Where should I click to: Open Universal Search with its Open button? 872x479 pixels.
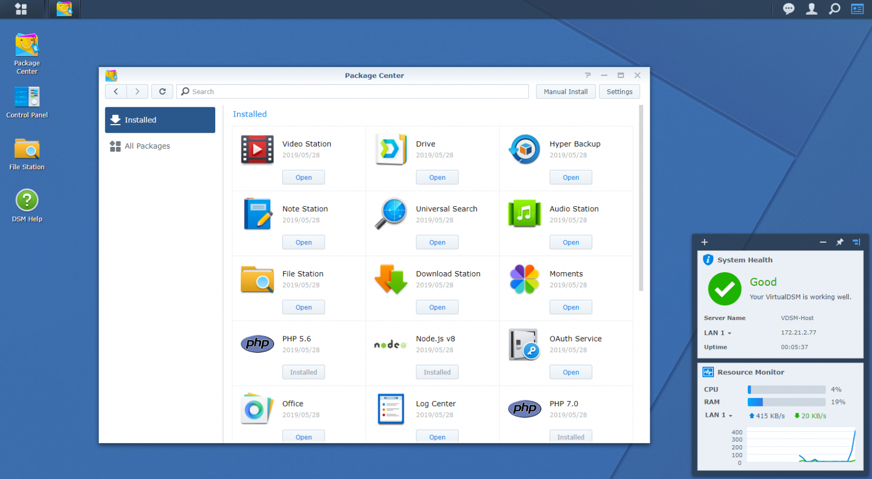click(437, 242)
